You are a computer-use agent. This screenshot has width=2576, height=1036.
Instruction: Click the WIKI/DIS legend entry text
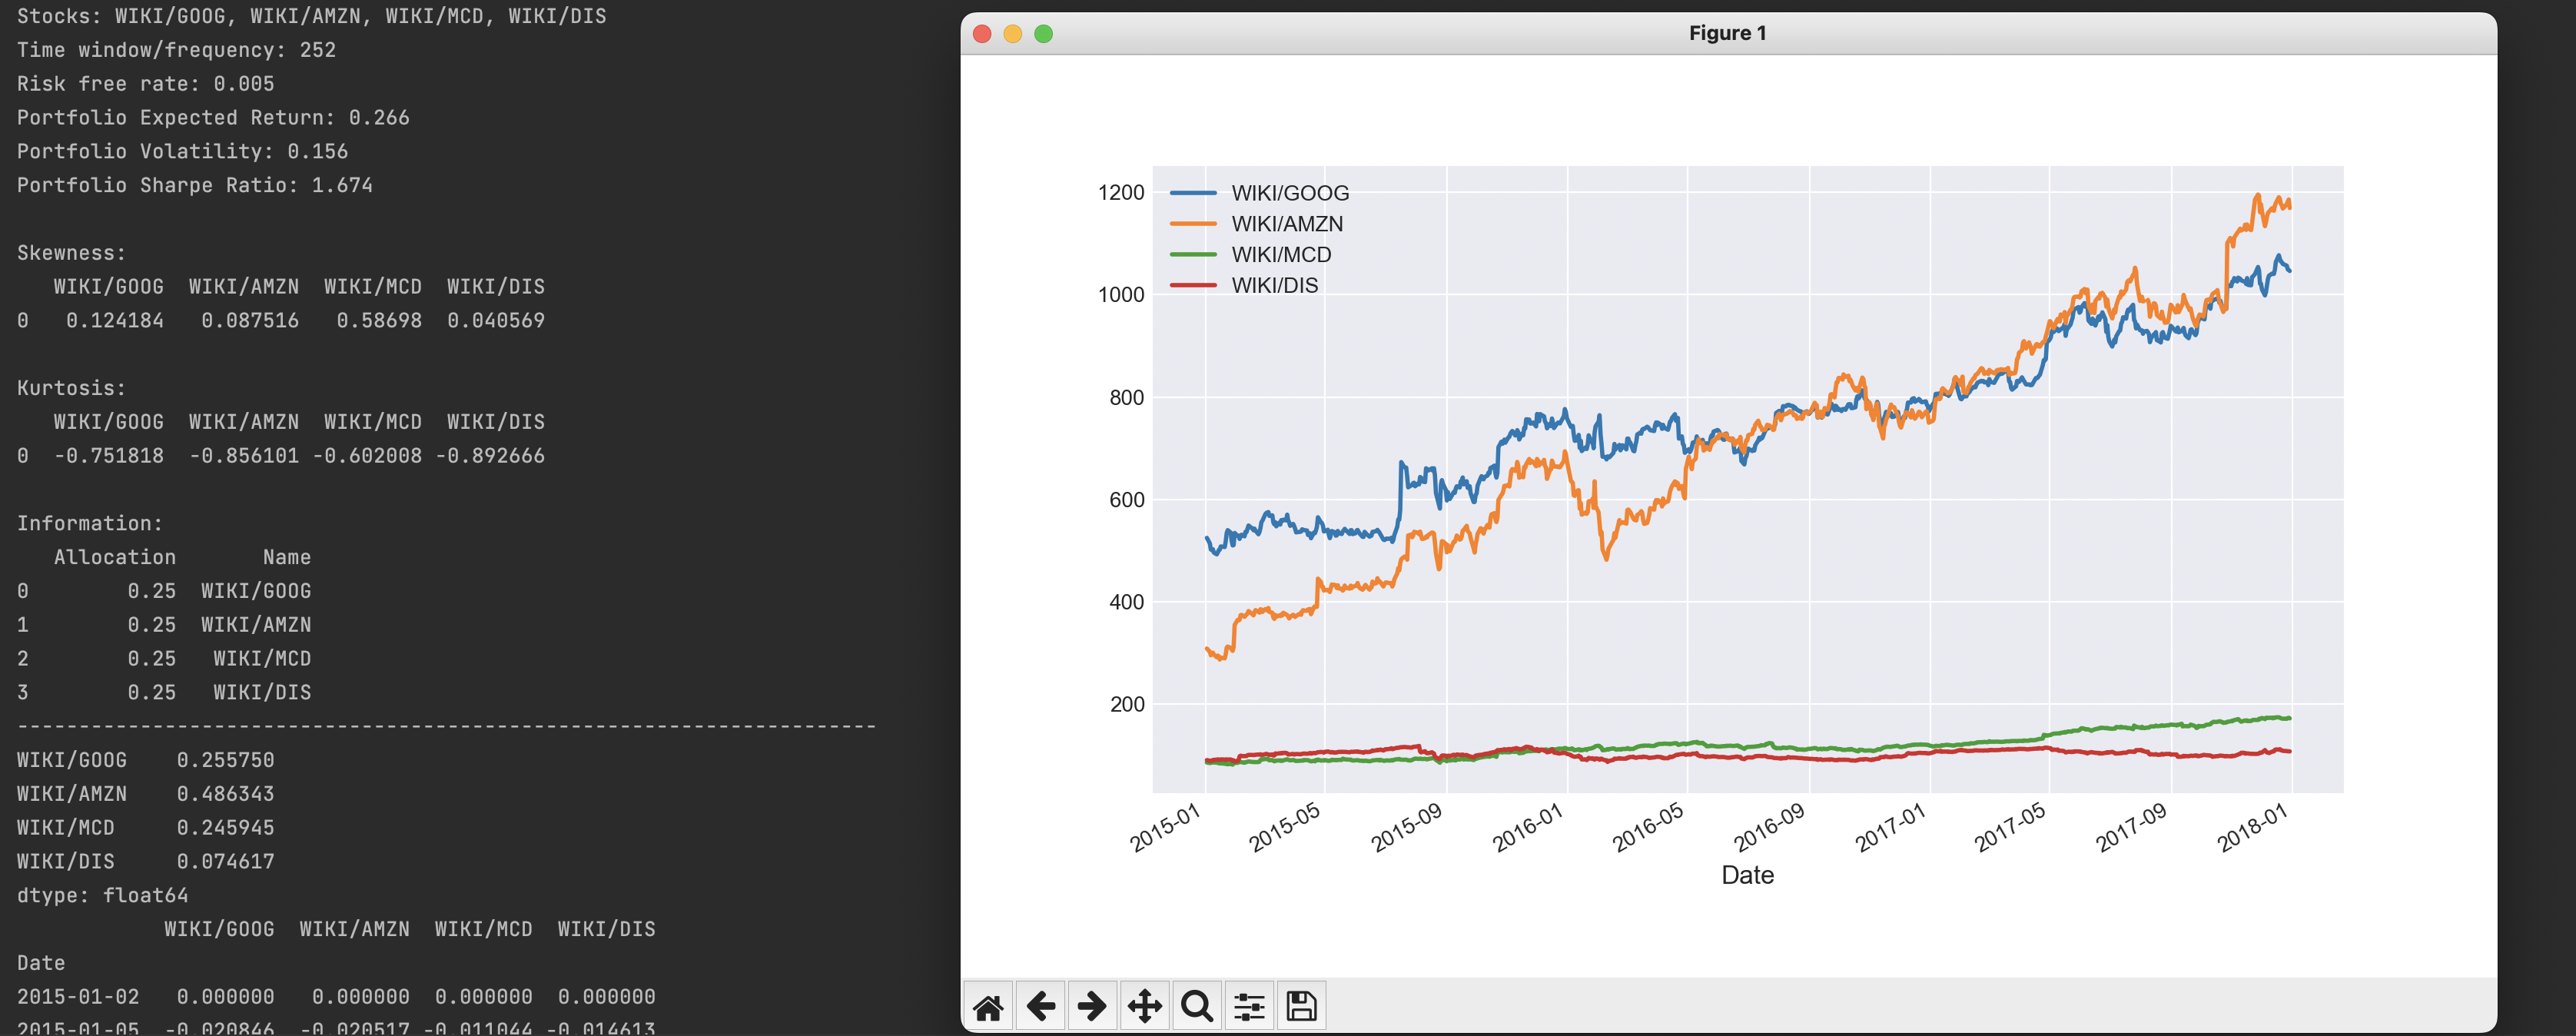(x=1274, y=286)
